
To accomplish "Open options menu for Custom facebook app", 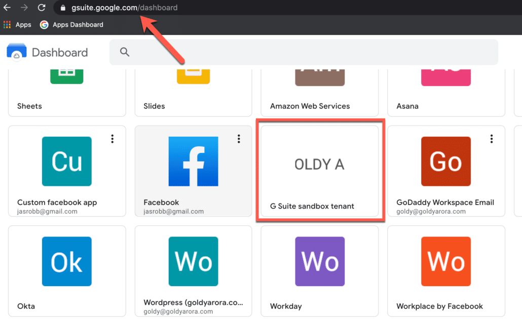I will click(113, 139).
